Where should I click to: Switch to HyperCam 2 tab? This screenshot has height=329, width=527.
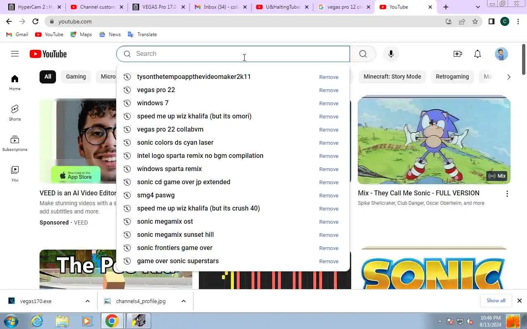click(x=35, y=7)
